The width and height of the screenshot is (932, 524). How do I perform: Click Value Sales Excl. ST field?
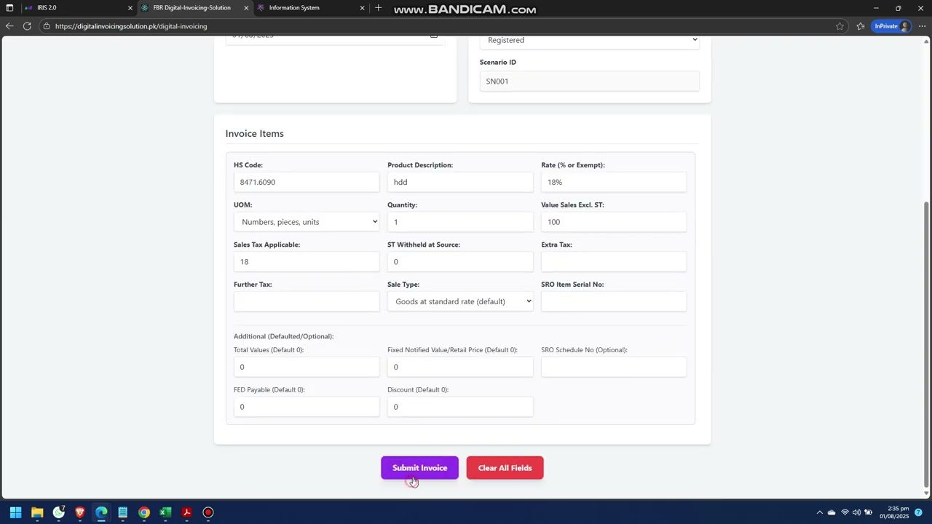pos(614,222)
